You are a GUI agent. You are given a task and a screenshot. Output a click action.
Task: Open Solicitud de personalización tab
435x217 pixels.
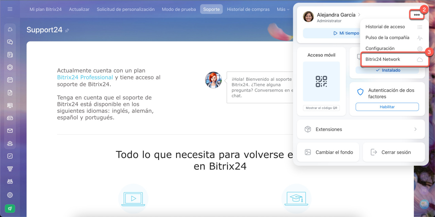click(126, 9)
